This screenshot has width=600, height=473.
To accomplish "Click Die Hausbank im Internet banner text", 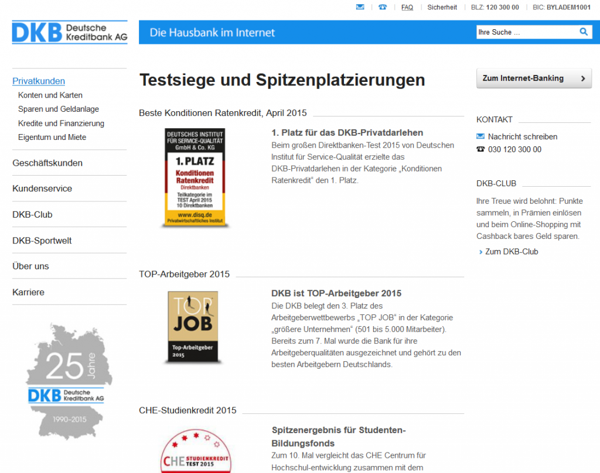I will (x=212, y=33).
